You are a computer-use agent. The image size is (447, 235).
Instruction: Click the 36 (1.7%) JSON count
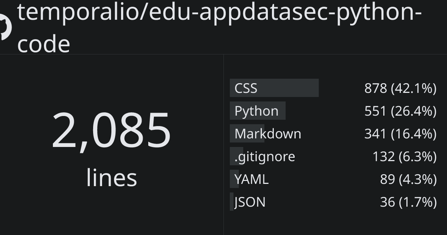point(408,202)
